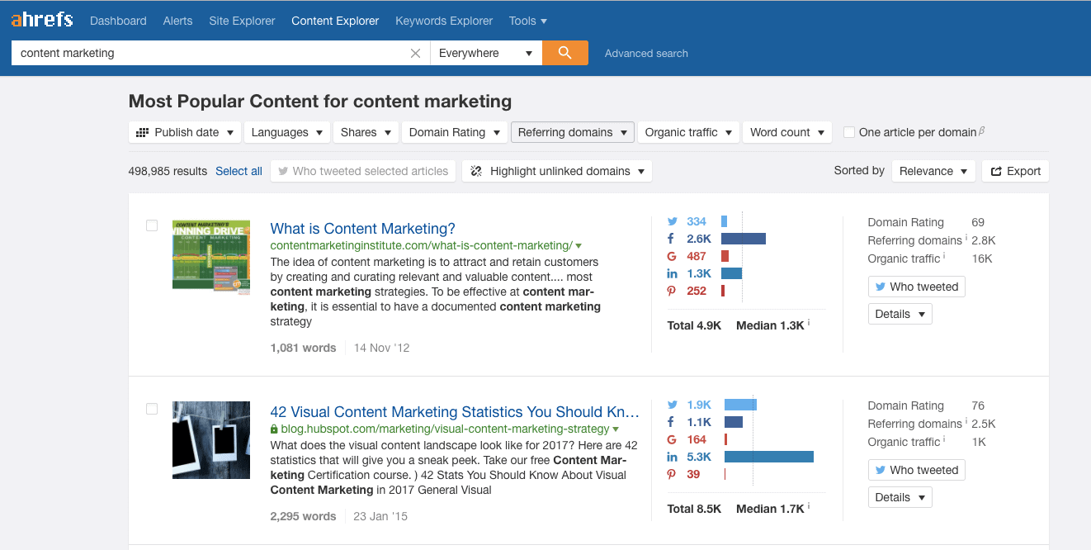Click the info icon next to first result's Organic traffic
The width and height of the screenshot is (1091, 550).
click(x=944, y=257)
